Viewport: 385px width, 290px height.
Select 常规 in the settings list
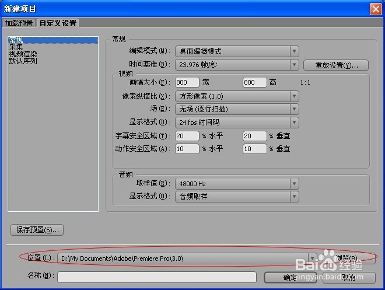tap(53, 40)
